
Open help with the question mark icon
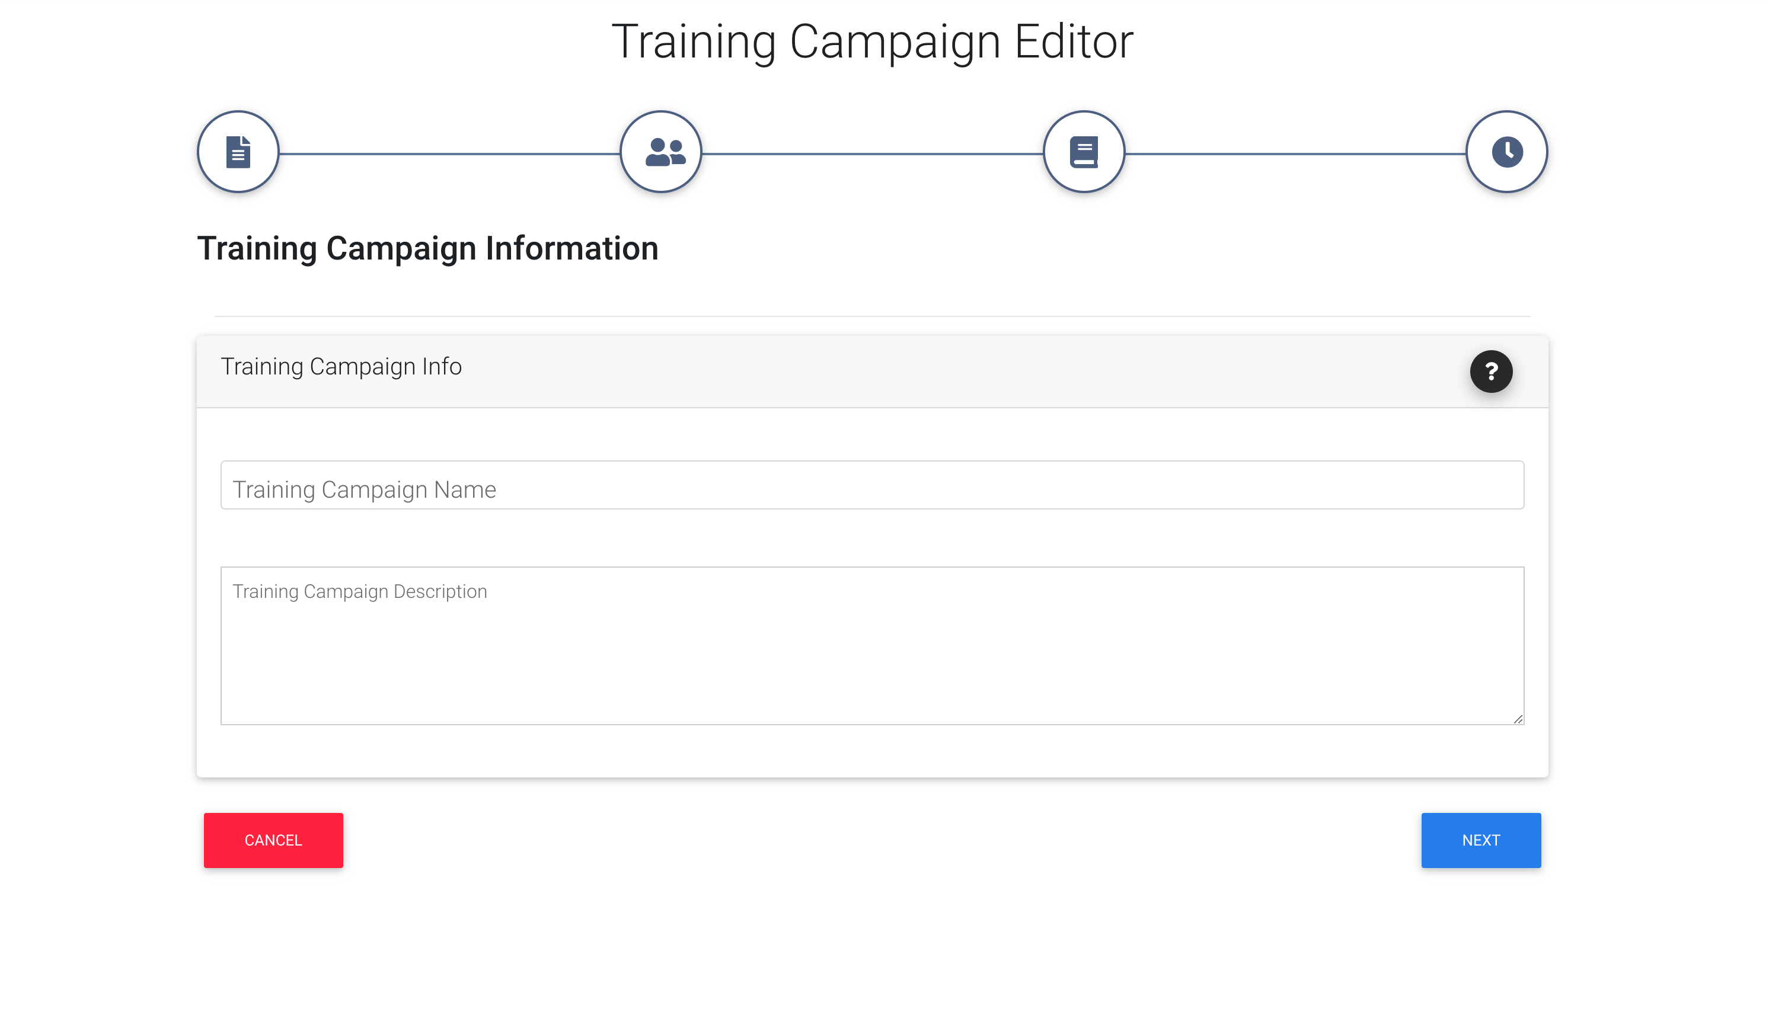(1492, 372)
